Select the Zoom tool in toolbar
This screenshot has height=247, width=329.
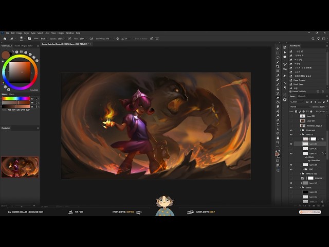pos(278,143)
